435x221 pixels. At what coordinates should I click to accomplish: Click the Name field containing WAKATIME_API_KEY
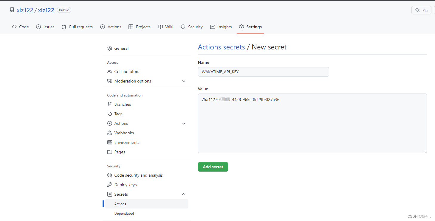(264, 72)
